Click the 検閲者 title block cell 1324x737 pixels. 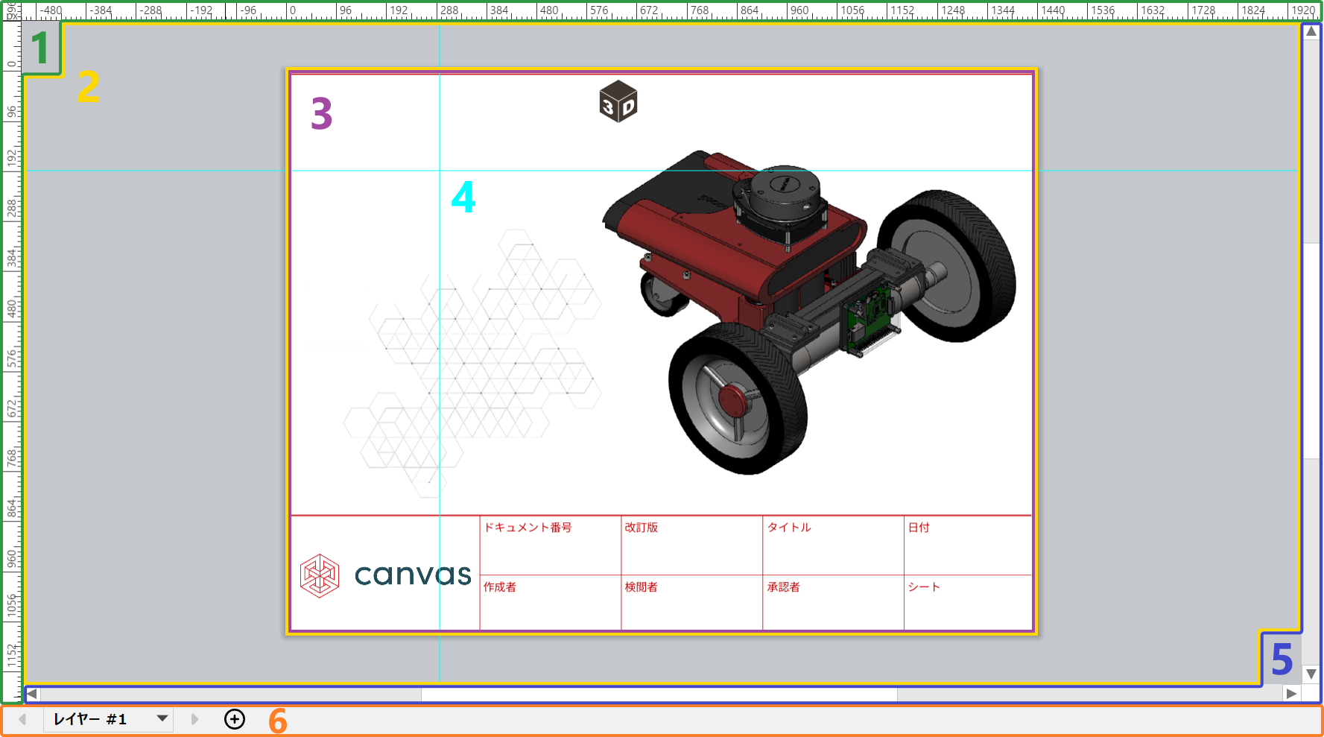coord(691,602)
